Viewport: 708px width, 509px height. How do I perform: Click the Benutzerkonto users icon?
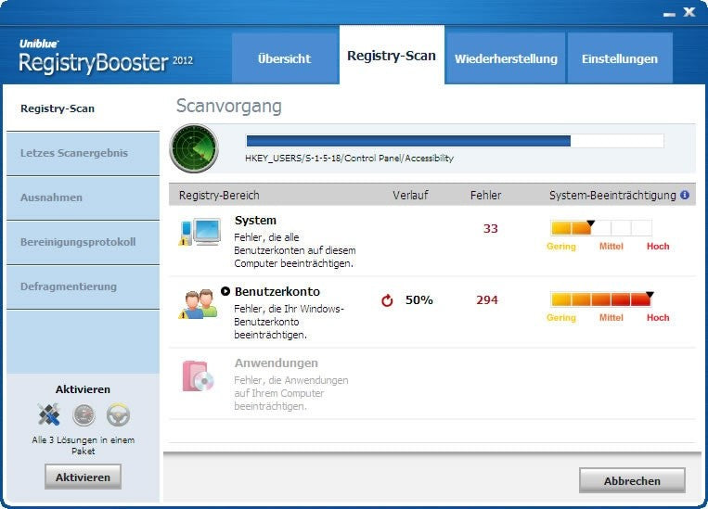(199, 304)
